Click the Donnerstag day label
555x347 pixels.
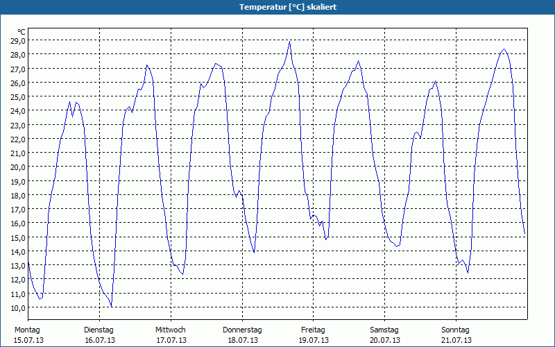[242, 330]
